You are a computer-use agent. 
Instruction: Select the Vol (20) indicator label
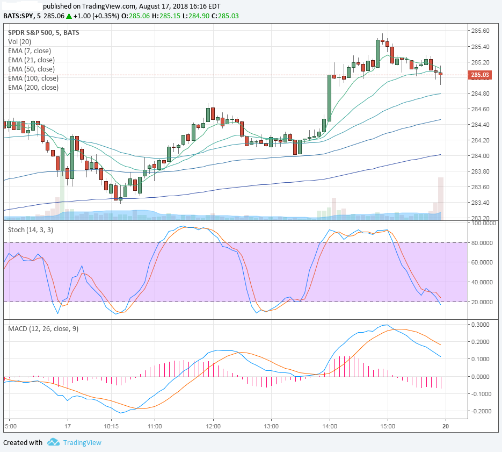click(x=19, y=42)
